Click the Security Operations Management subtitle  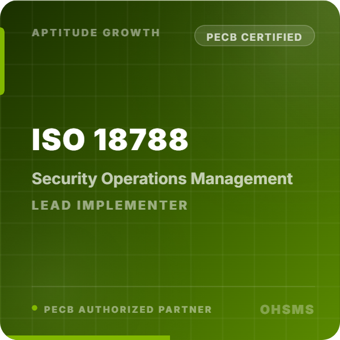tap(162, 178)
